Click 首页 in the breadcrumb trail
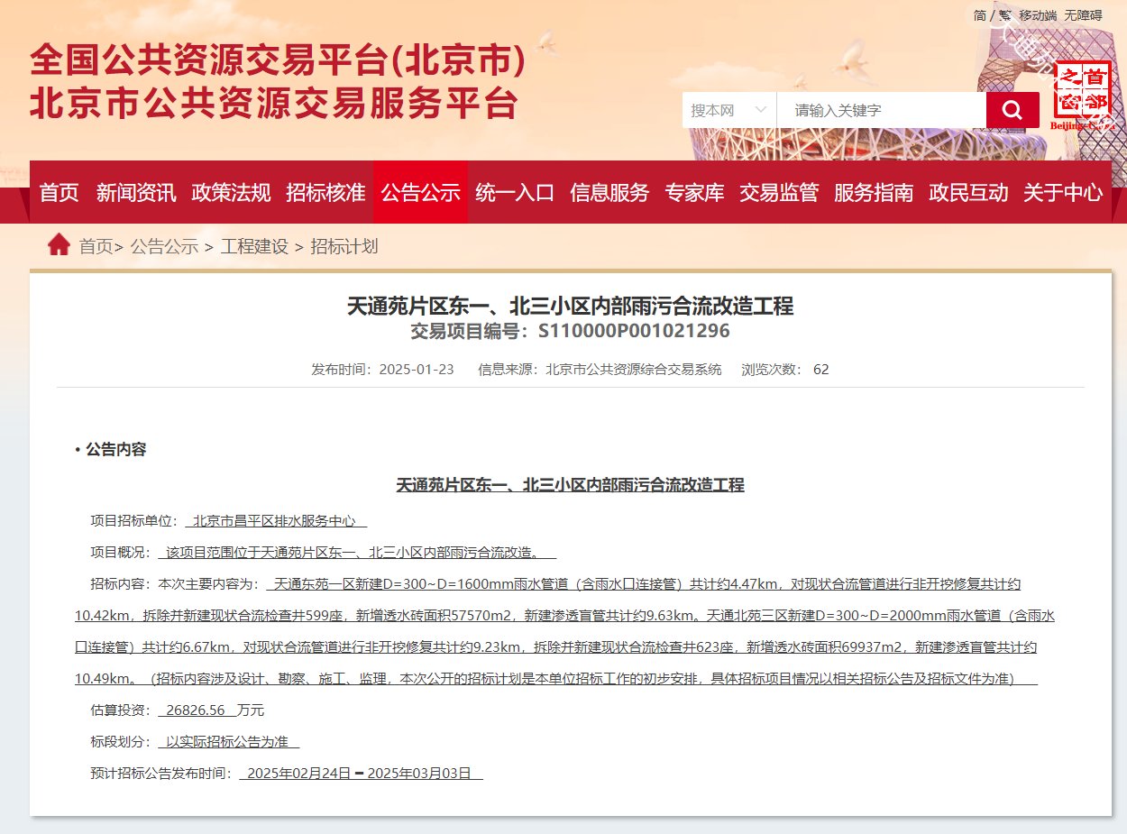The image size is (1127, 834). click(x=96, y=246)
